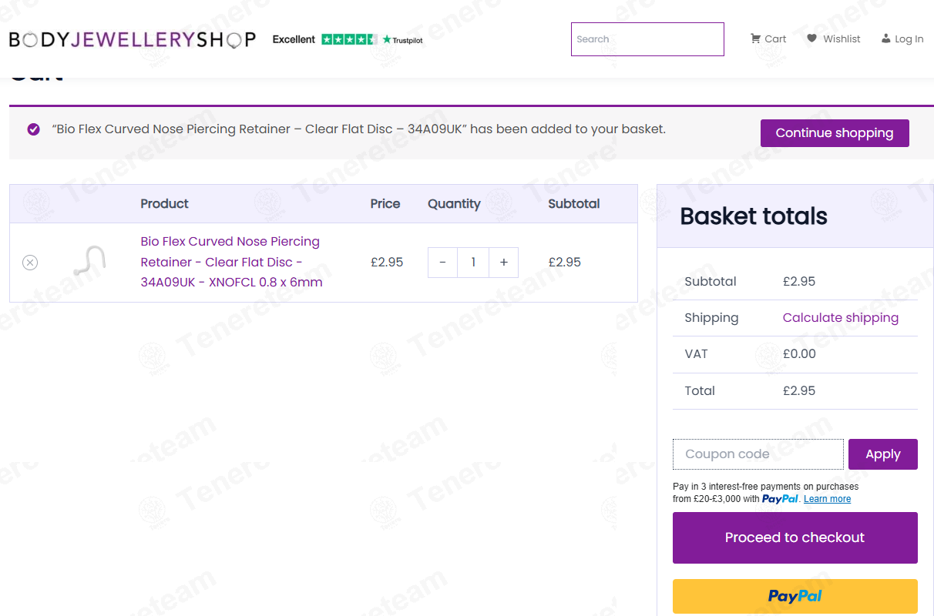Focus the Search field in header
This screenshot has width=934, height=616.
click(647, 39)
